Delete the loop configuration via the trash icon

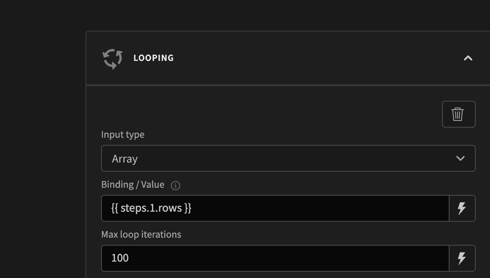[458, 114]
